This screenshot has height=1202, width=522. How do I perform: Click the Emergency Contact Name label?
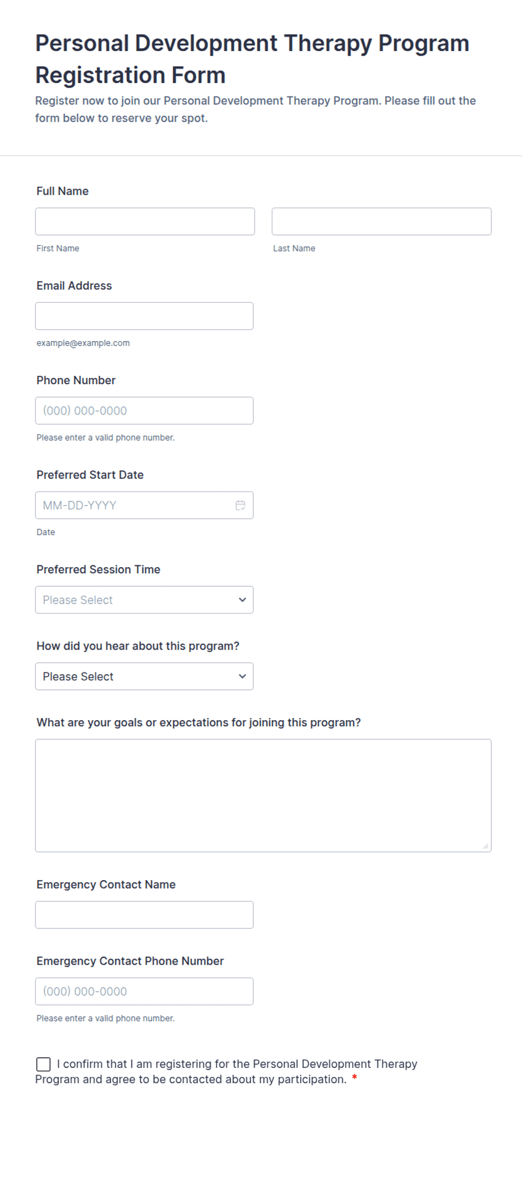pos(106,885)
